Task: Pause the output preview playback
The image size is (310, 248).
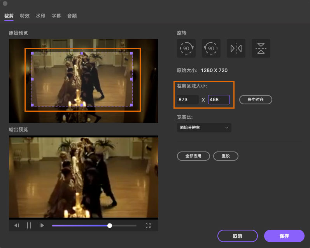Action: click(29, 225)
